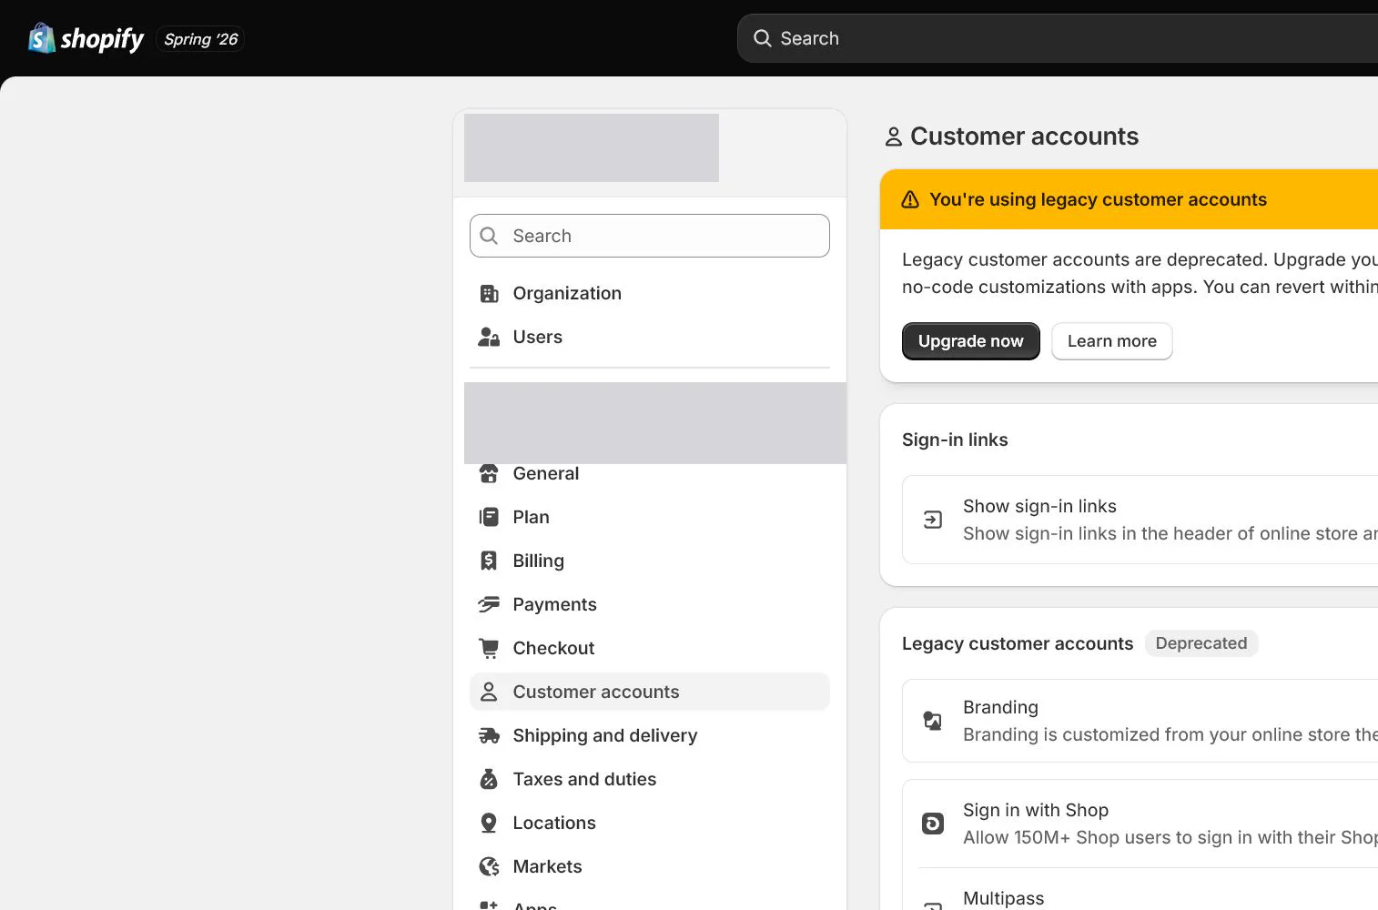The width and height of the screenshot is (1378, 910).
Task: Open Users settings
Action: (650, 337)
